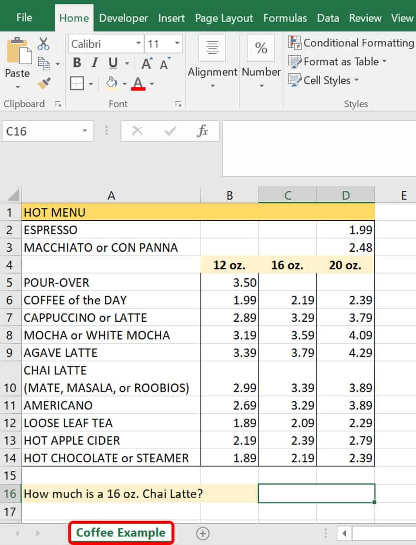Open the Font dialog launcher
This screenshot has width=416, height=545.
tap(178, 104)
